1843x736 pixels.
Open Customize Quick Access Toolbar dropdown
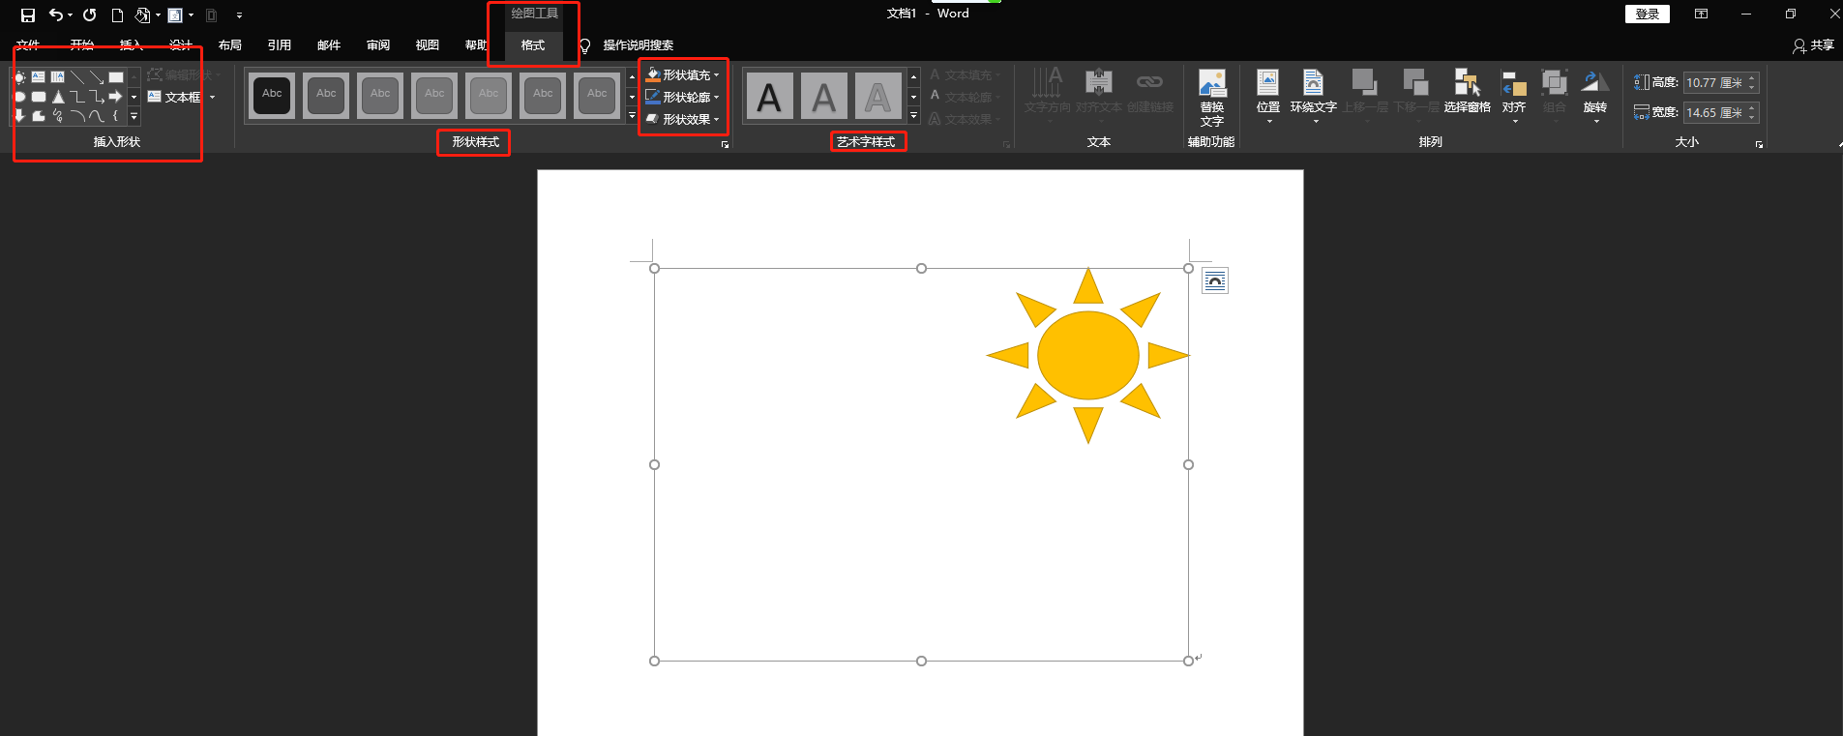click(x=239, y=15)
